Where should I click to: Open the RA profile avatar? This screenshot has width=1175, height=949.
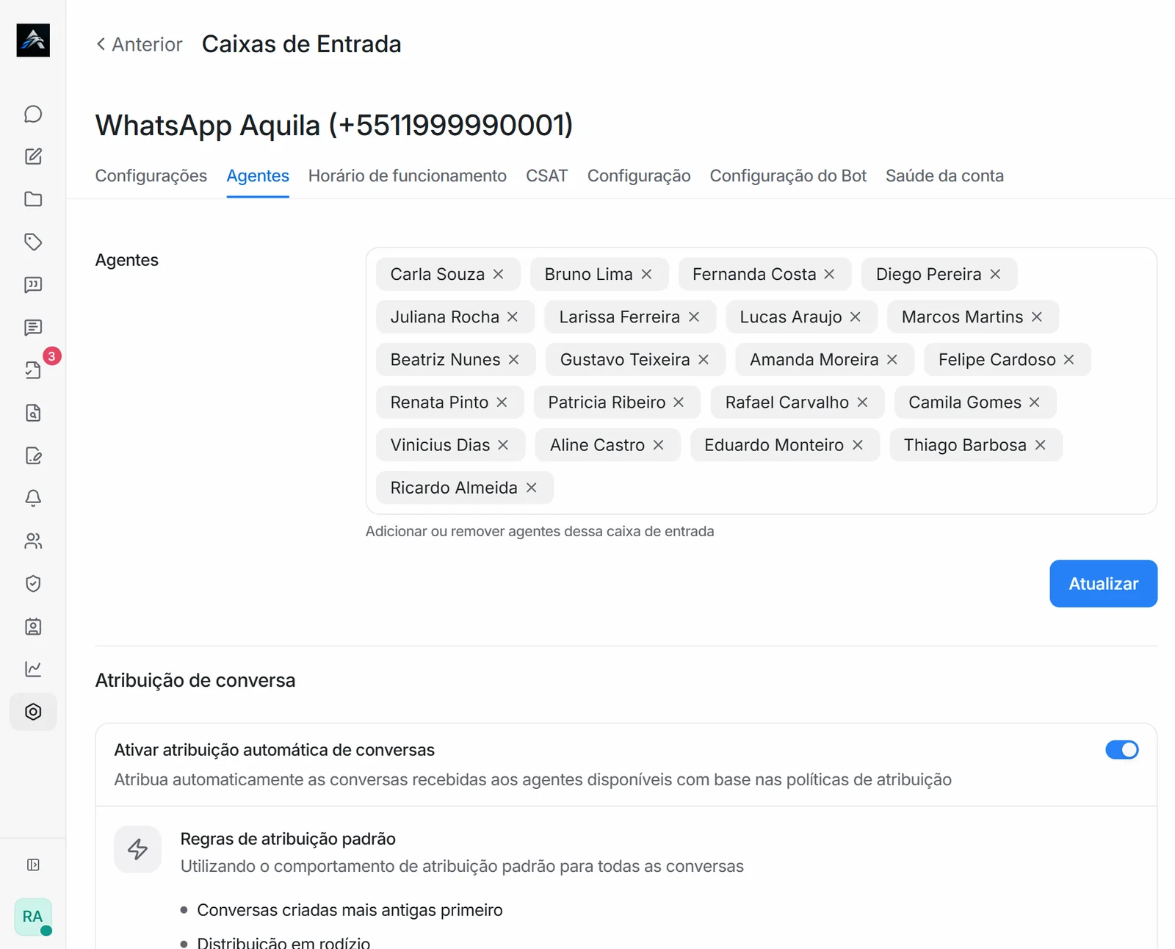33,917
